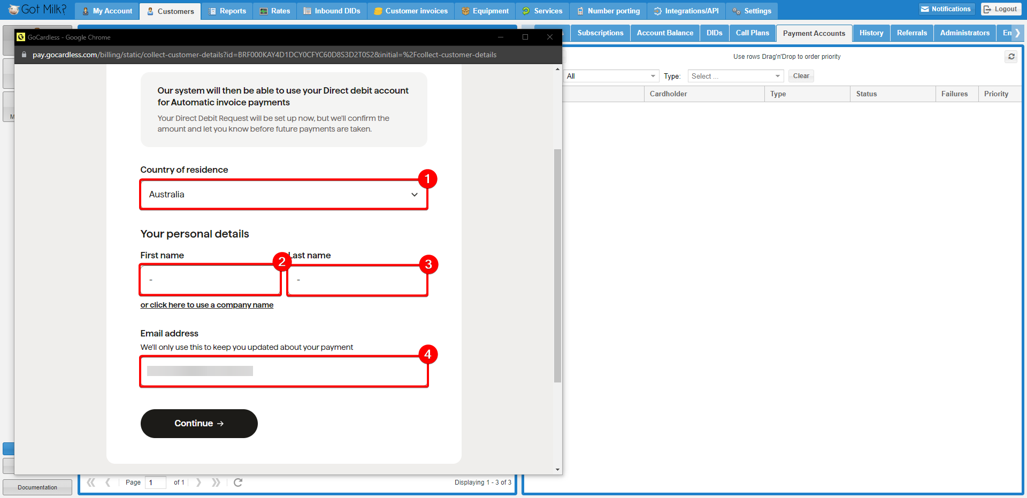Open the My Account tab
This screenshot has width=1027, height=498.
pos(107,11)
